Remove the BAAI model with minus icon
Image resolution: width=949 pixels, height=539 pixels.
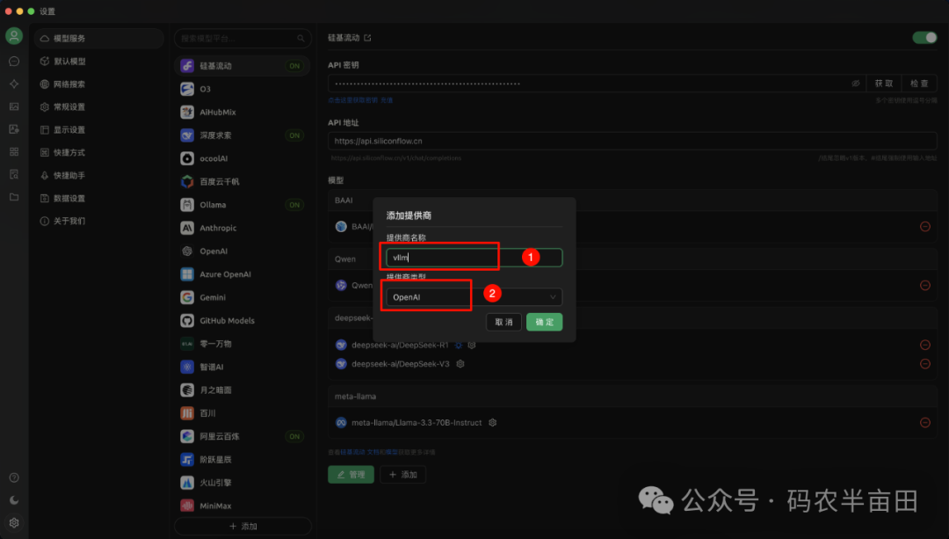tap(924, 227)
